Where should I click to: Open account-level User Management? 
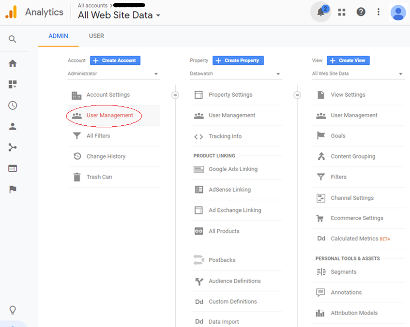pos(109,116)
